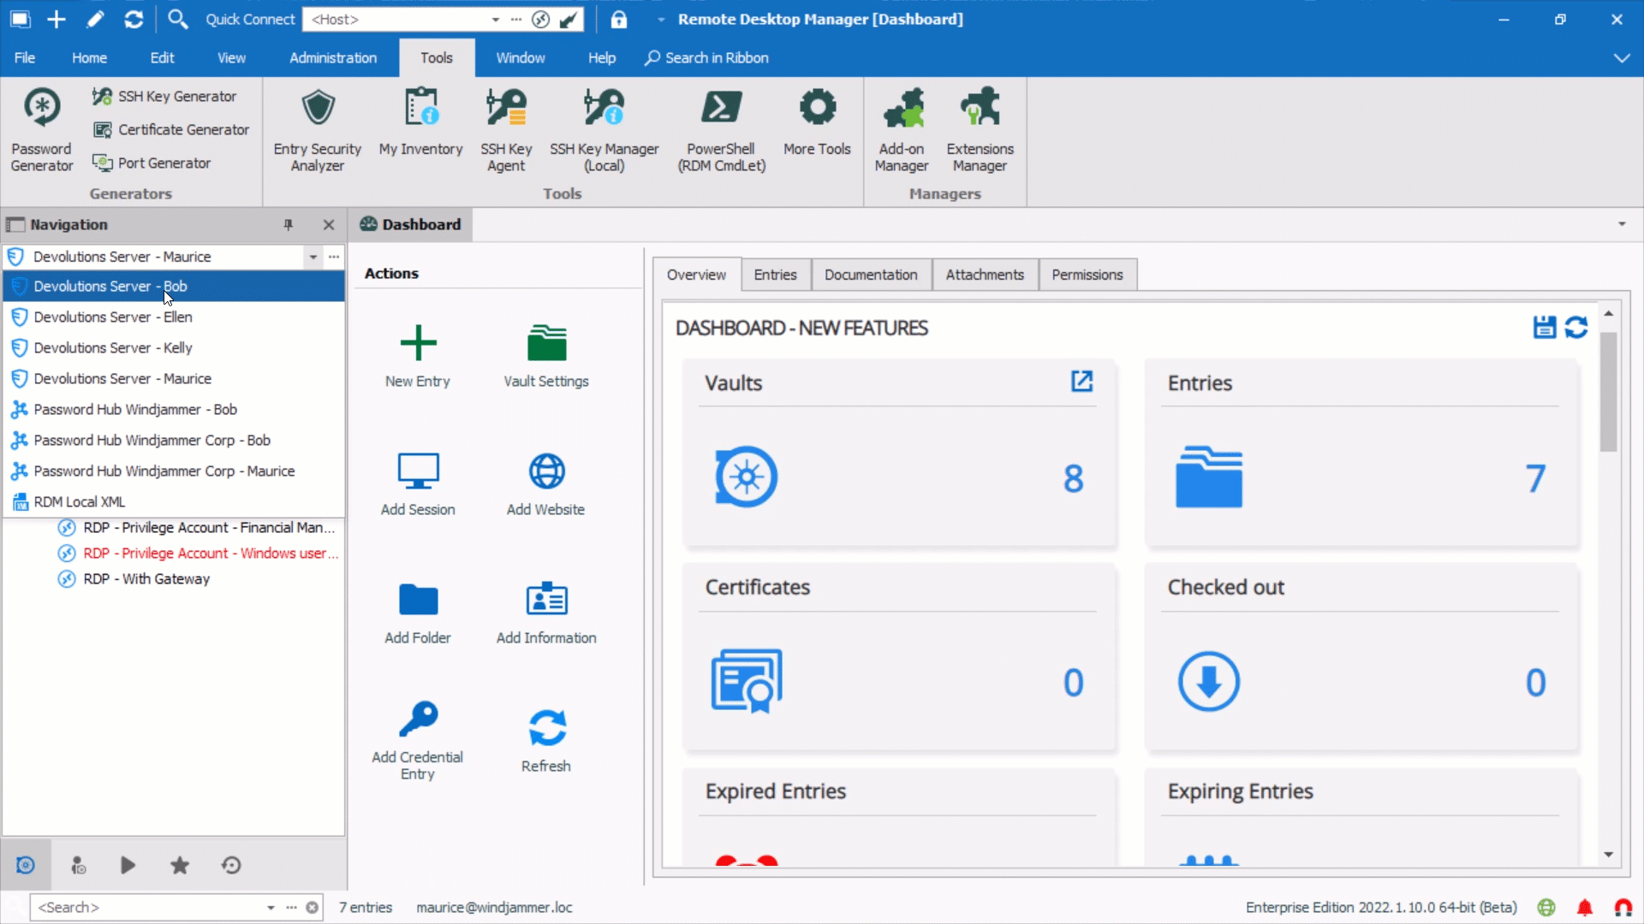Screen dimensions: 1644x924
Task: Click the dashboard vertical scrollbar thumb
Action: click(1608, 394)
